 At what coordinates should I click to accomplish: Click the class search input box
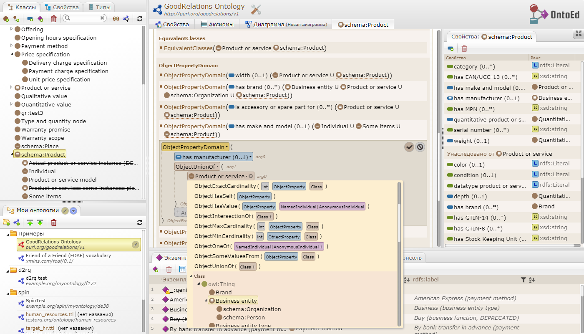tap(85, 18)
